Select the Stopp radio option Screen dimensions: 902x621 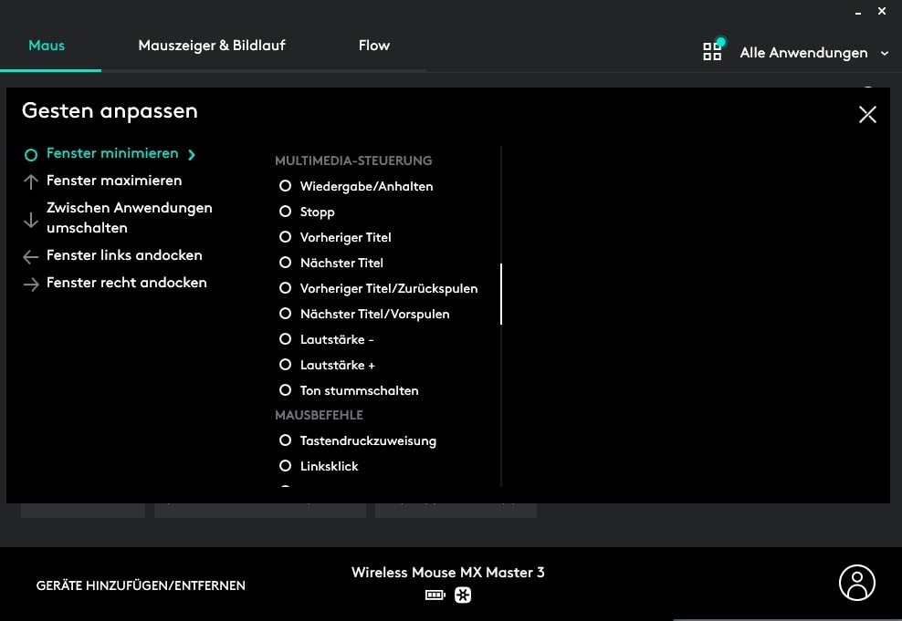(307, 212)
